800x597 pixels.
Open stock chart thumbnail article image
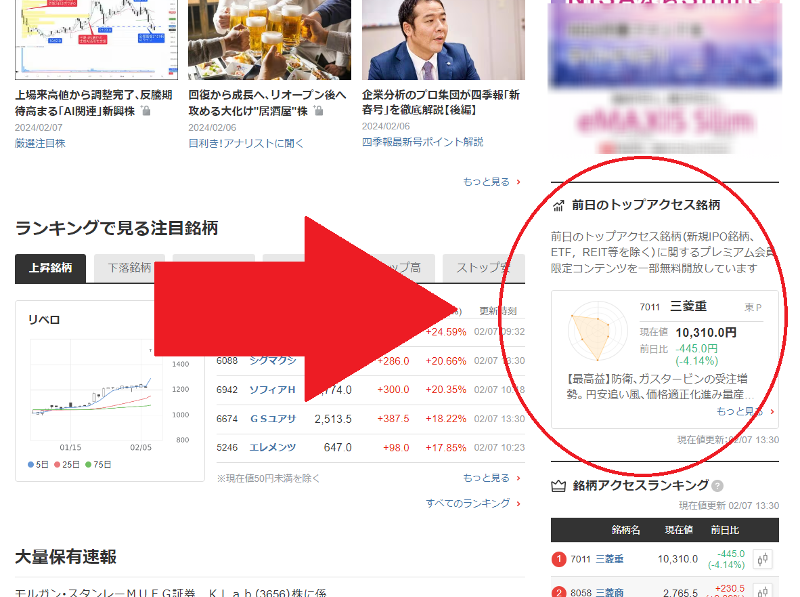click(96, 40)
